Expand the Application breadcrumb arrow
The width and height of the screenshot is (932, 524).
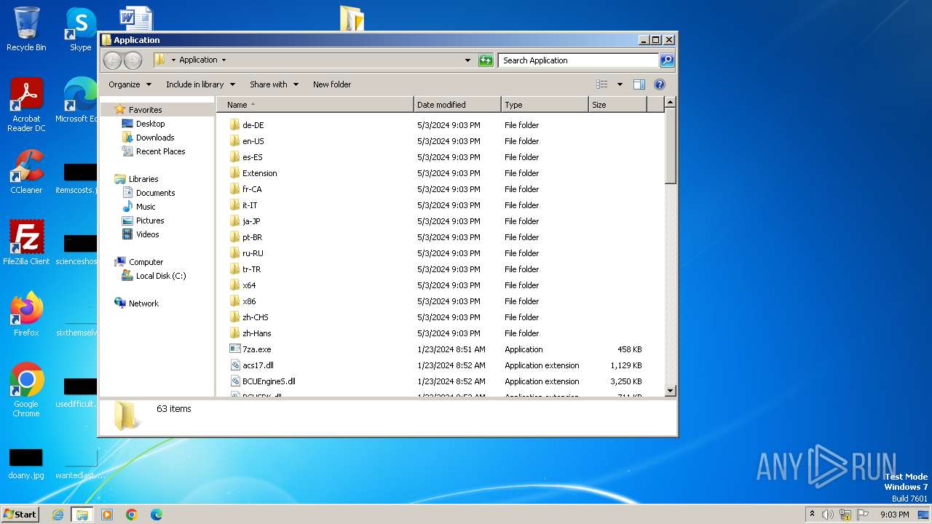[224, 60]
